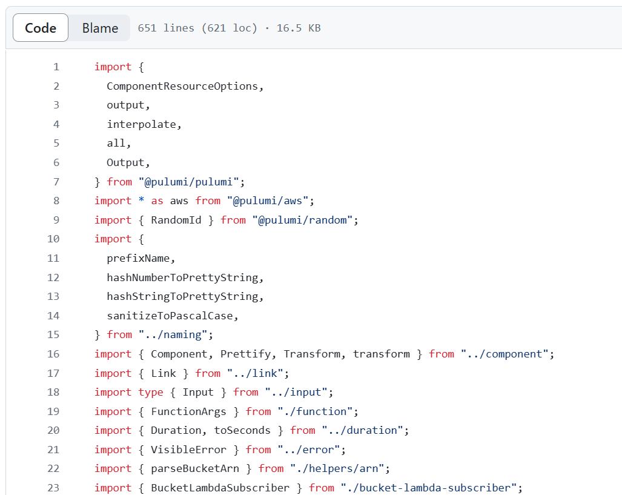This screenshot has width=622, height=495.
Task: Click the import keyword on line 16
Action: coord(113,354)
